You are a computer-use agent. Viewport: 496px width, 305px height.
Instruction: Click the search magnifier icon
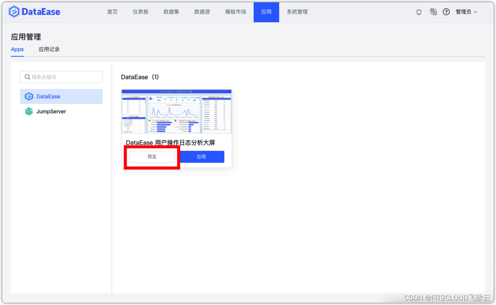point(27,77)
